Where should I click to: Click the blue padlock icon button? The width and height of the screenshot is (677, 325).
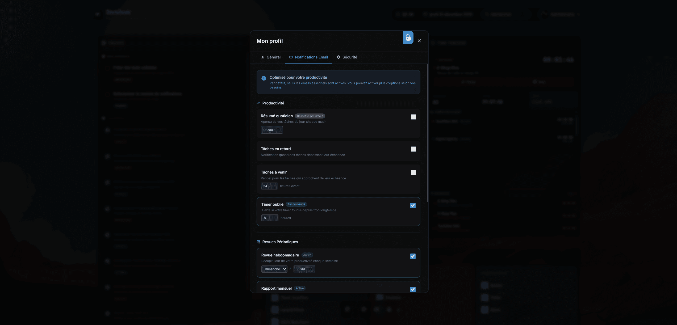[x=408, y=37]
